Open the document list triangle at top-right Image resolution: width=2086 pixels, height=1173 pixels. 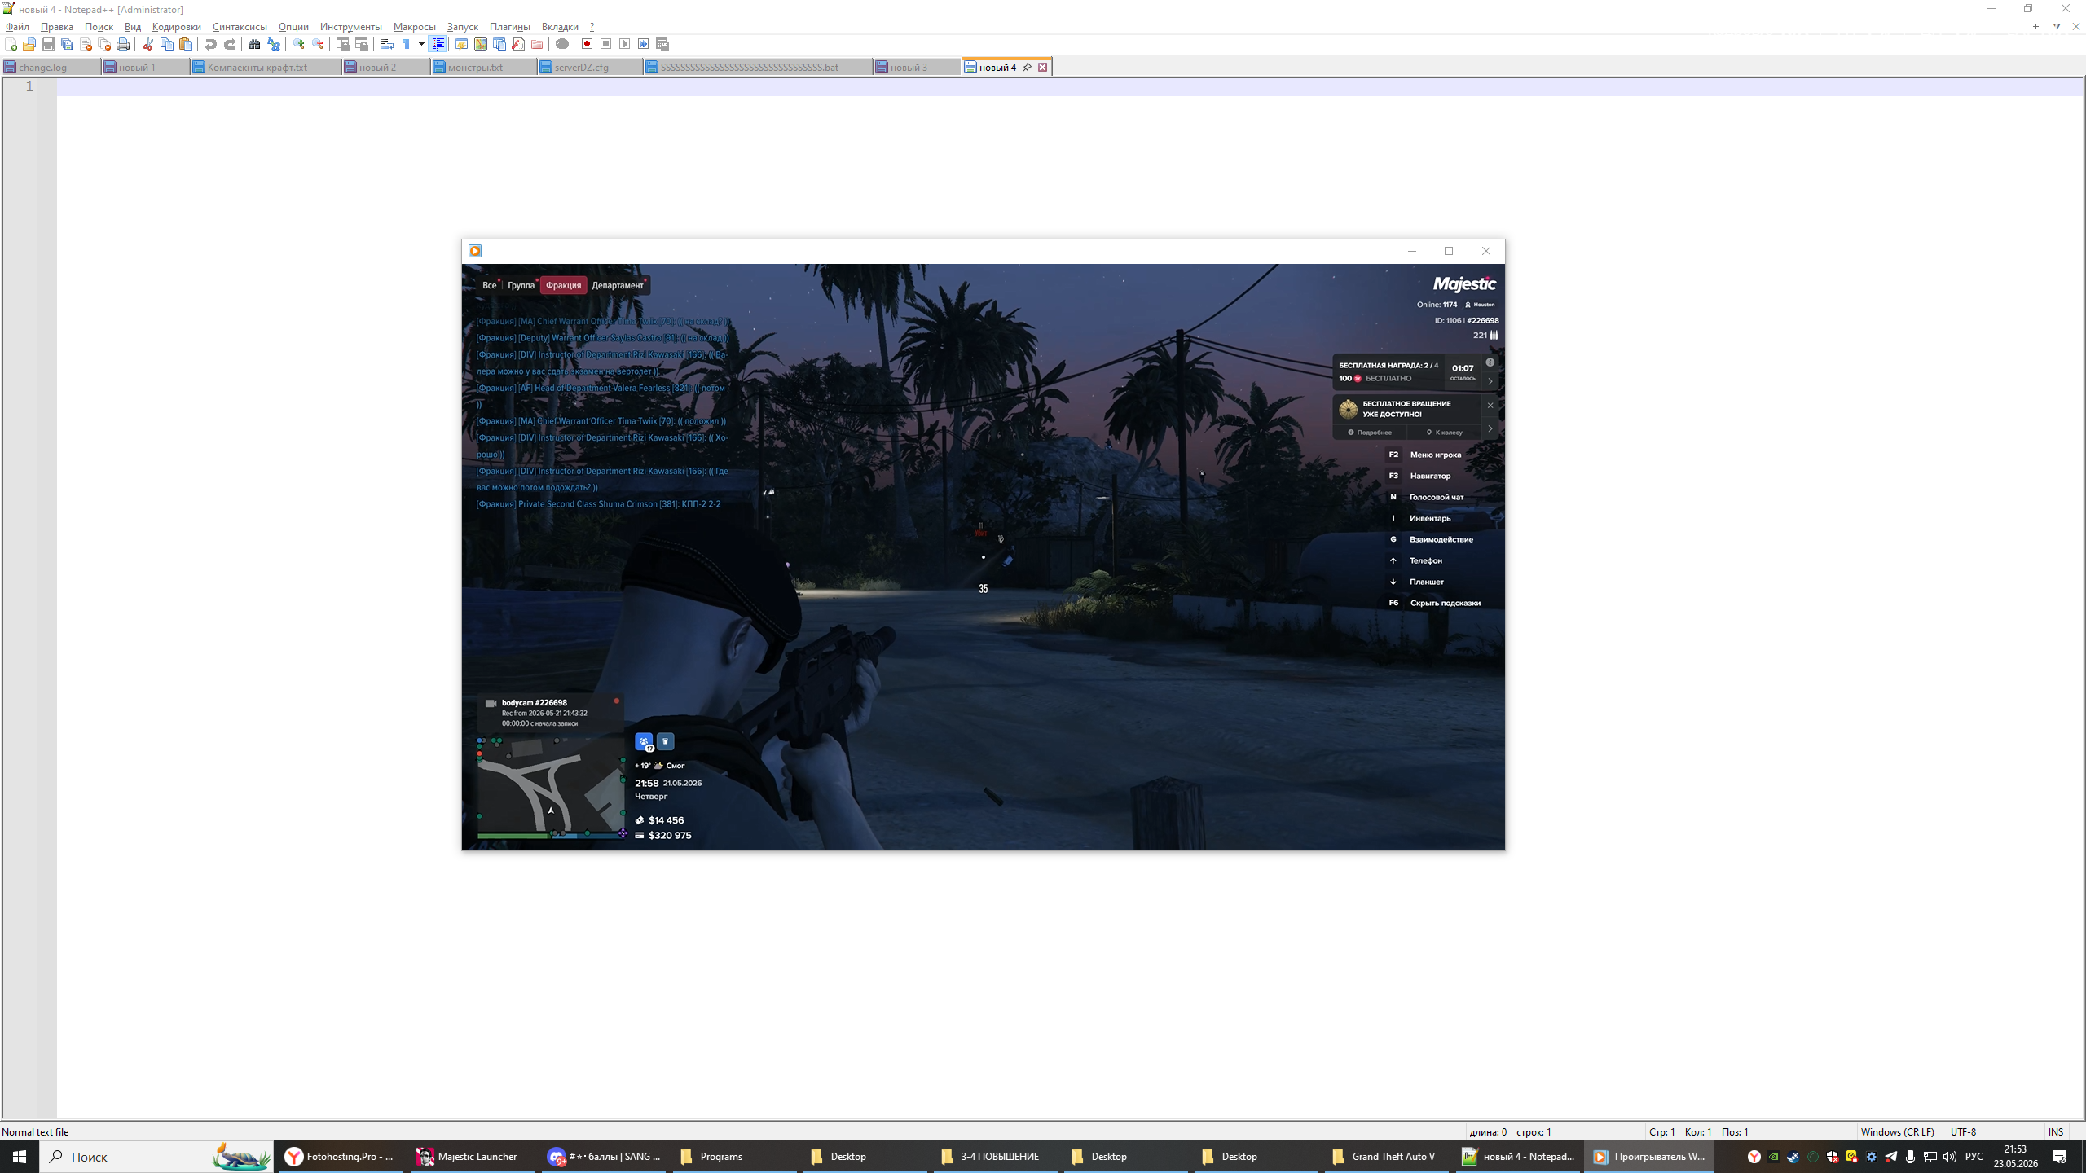pyautogui.click(x=2057, y=27)
